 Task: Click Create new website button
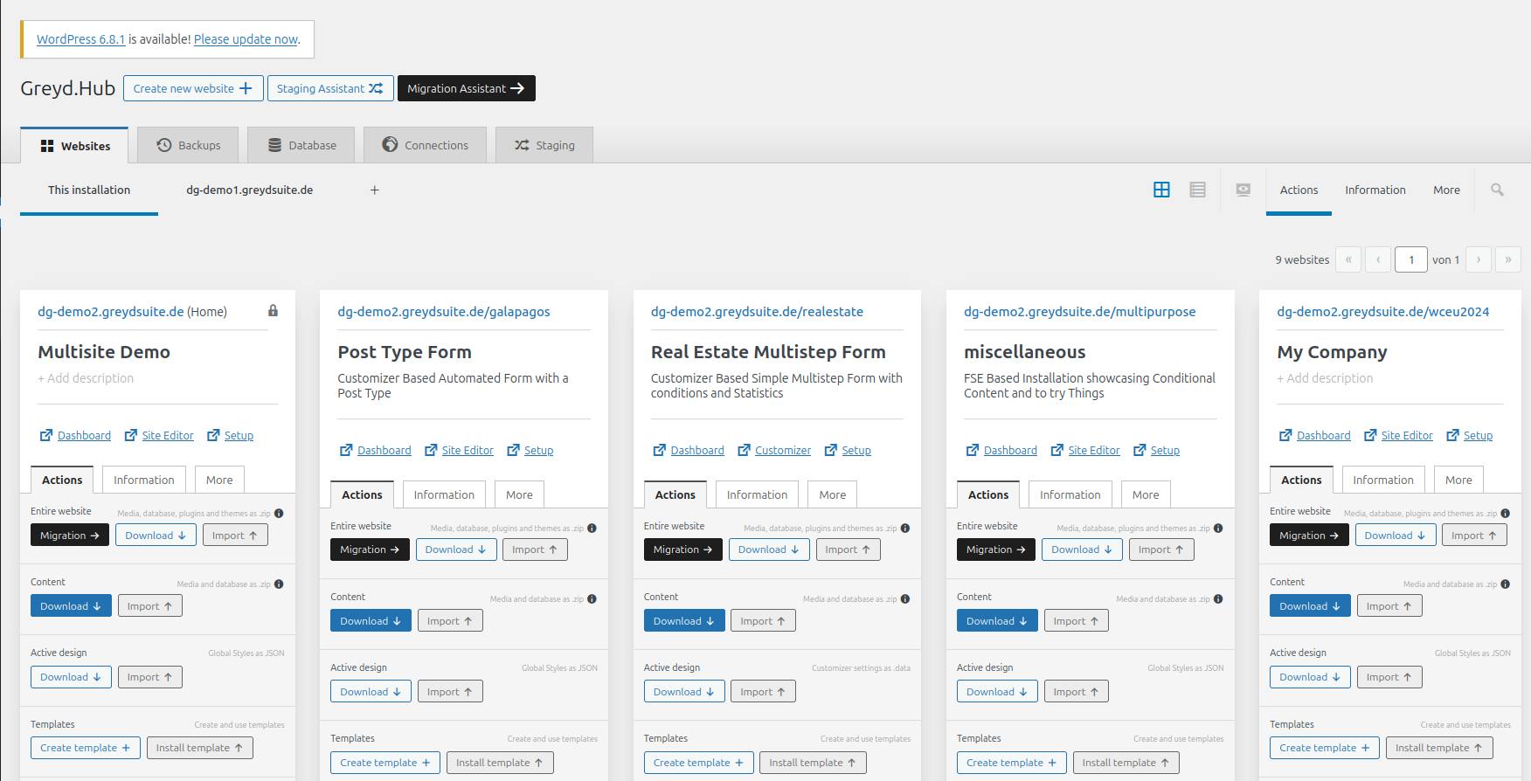193,88
